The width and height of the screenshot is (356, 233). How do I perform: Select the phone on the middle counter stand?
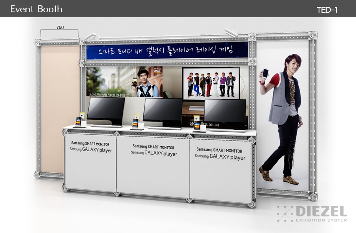(135, 123)
